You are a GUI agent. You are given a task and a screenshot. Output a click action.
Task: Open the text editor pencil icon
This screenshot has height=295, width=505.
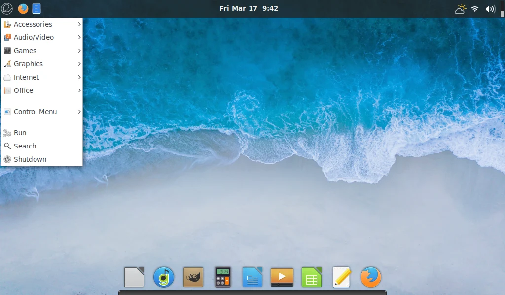coord(341,277)
